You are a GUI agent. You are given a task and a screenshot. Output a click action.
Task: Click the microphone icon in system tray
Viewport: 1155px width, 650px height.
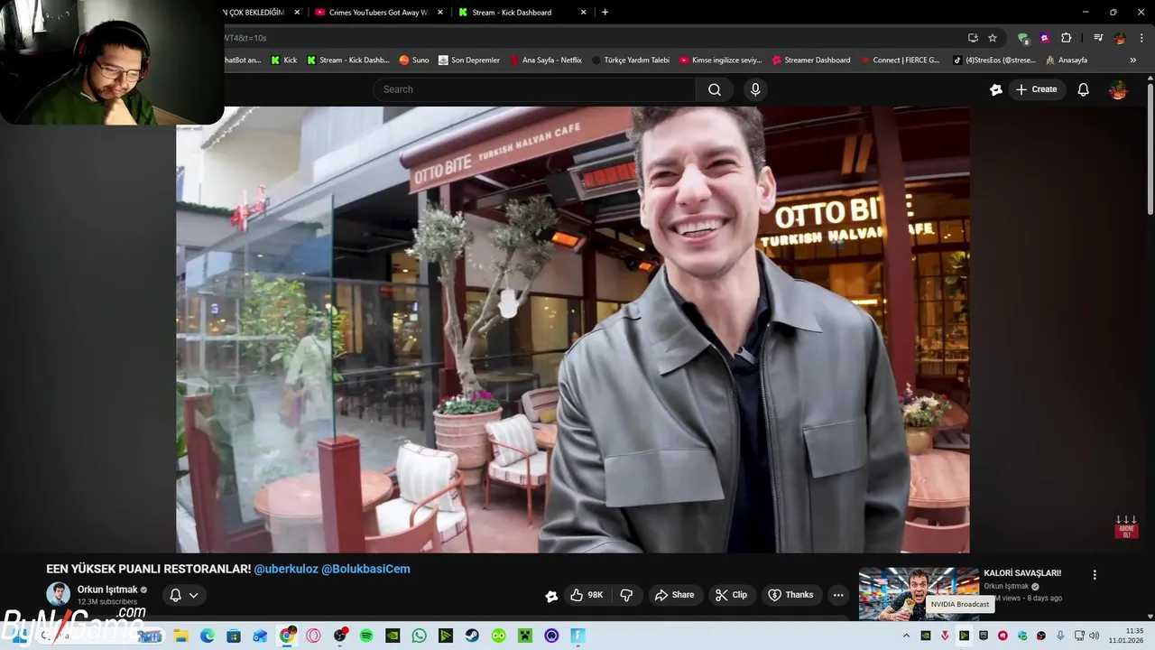(1060, 636)
